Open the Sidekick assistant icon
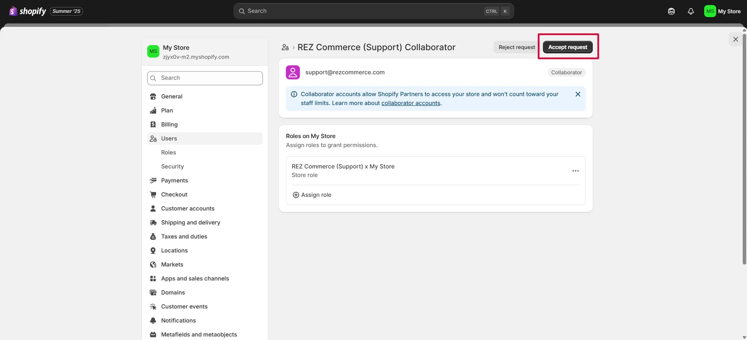747x340 pixels. [x=671, y=11]
